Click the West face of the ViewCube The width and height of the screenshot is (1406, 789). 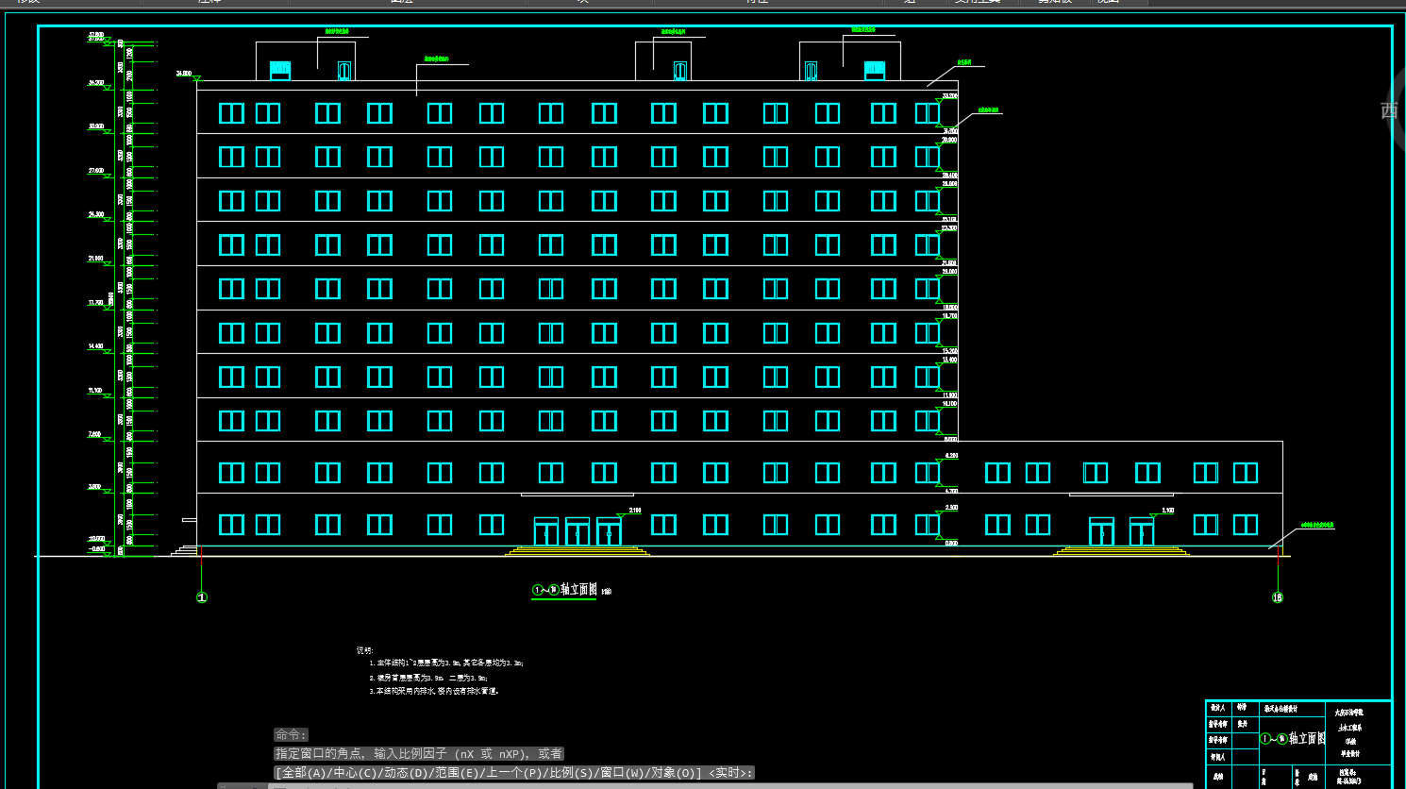(1390, 110)
